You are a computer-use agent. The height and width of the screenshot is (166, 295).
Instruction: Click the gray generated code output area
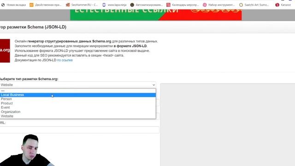point(228,125)
